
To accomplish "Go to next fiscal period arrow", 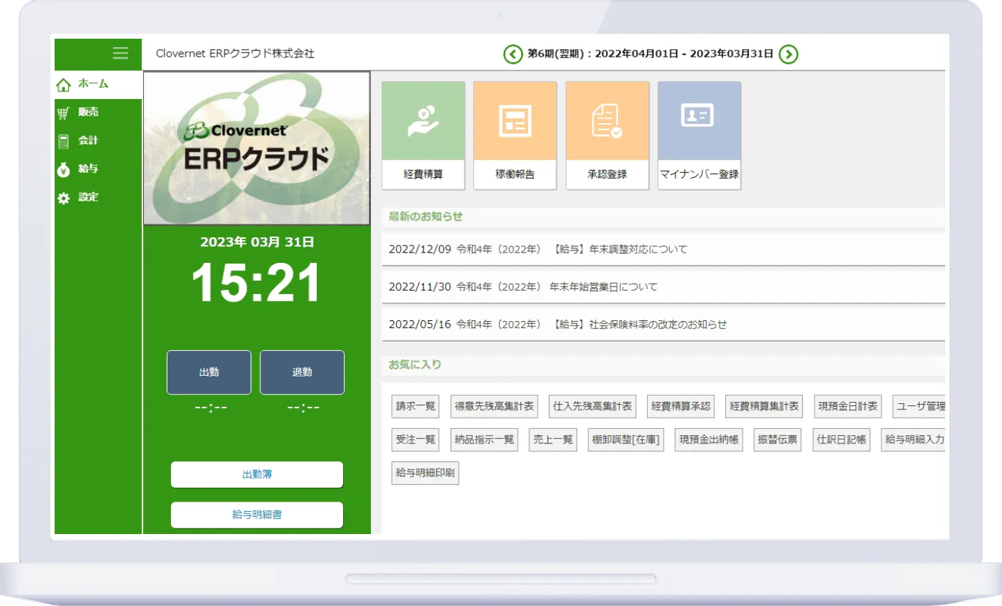I will pyautogui.click(x=788, y=54).
